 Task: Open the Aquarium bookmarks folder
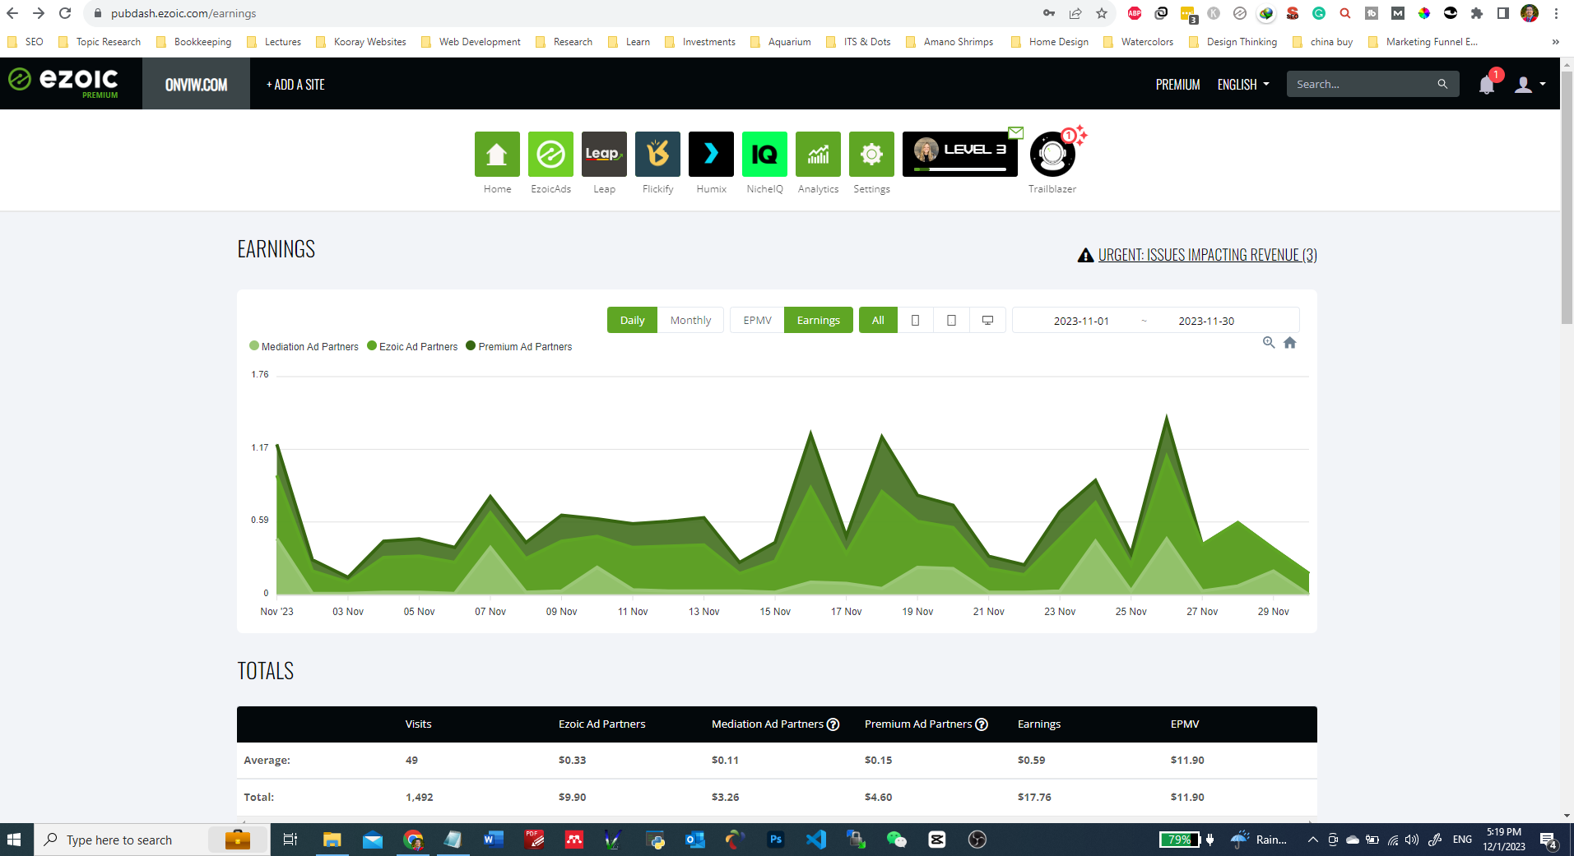(x=780, y=42)
